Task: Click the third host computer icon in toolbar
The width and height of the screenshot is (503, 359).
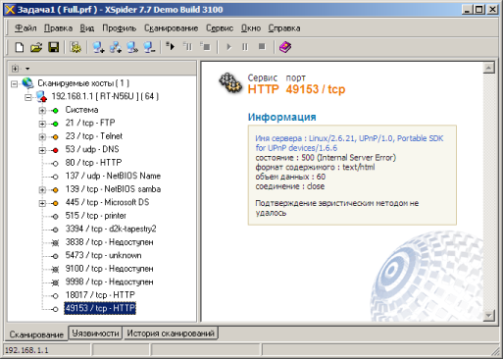Action: coord(132,47)
